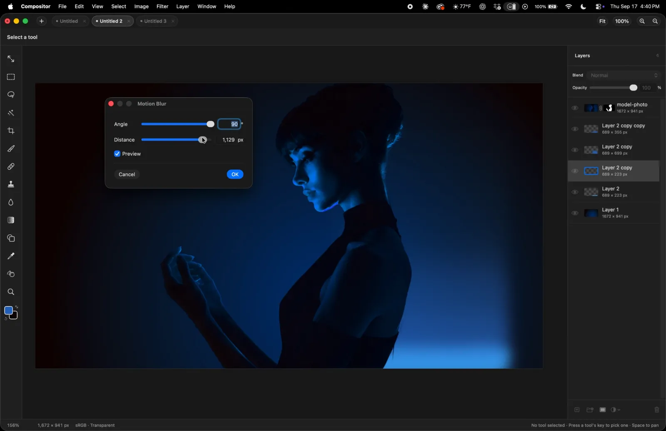666x431 pixels.
Task: Click the Angle value input field
Action: point(229,124)
